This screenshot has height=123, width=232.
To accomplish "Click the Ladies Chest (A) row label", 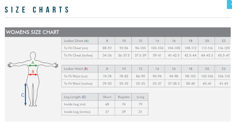I will 76,41.
